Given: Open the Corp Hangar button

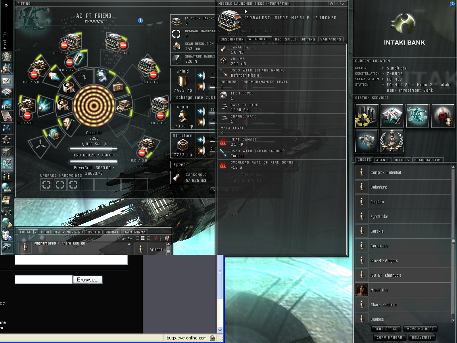Looking at the screenshot, I should tap(389, 337).
